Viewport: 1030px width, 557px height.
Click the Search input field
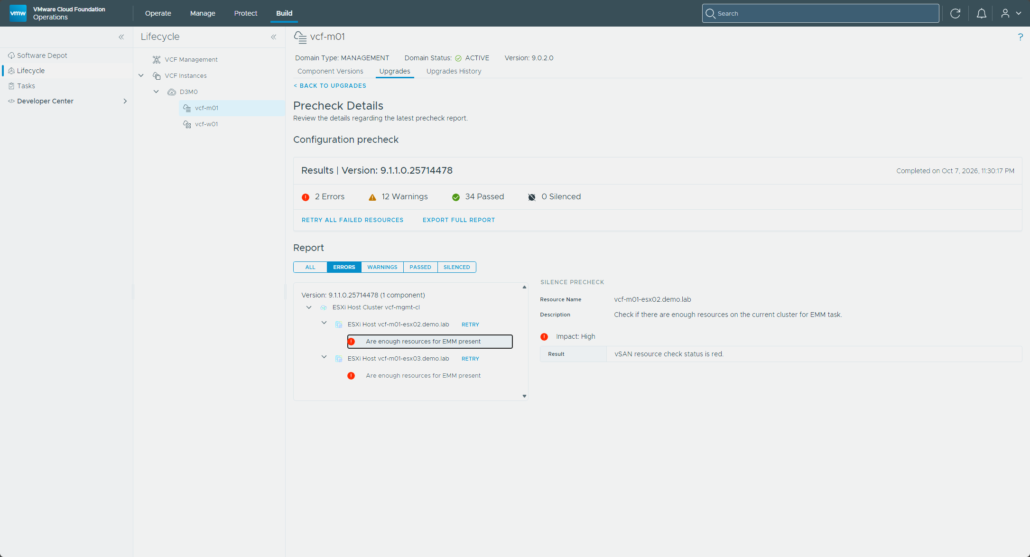point(820,13)
